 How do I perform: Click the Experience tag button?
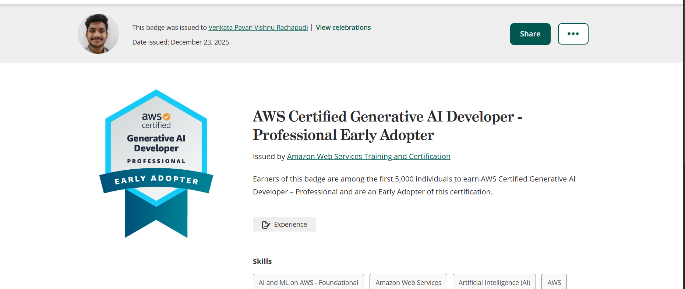tap(285, 224)
